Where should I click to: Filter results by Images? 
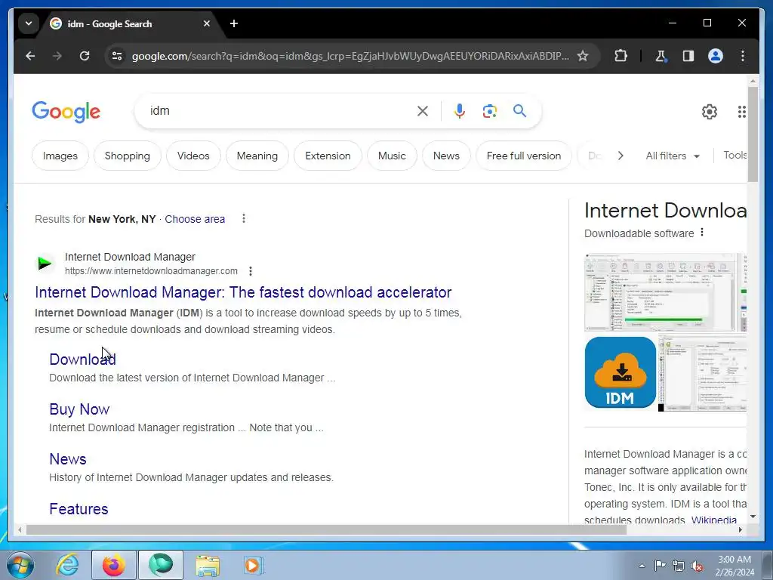tap(60, 156)
